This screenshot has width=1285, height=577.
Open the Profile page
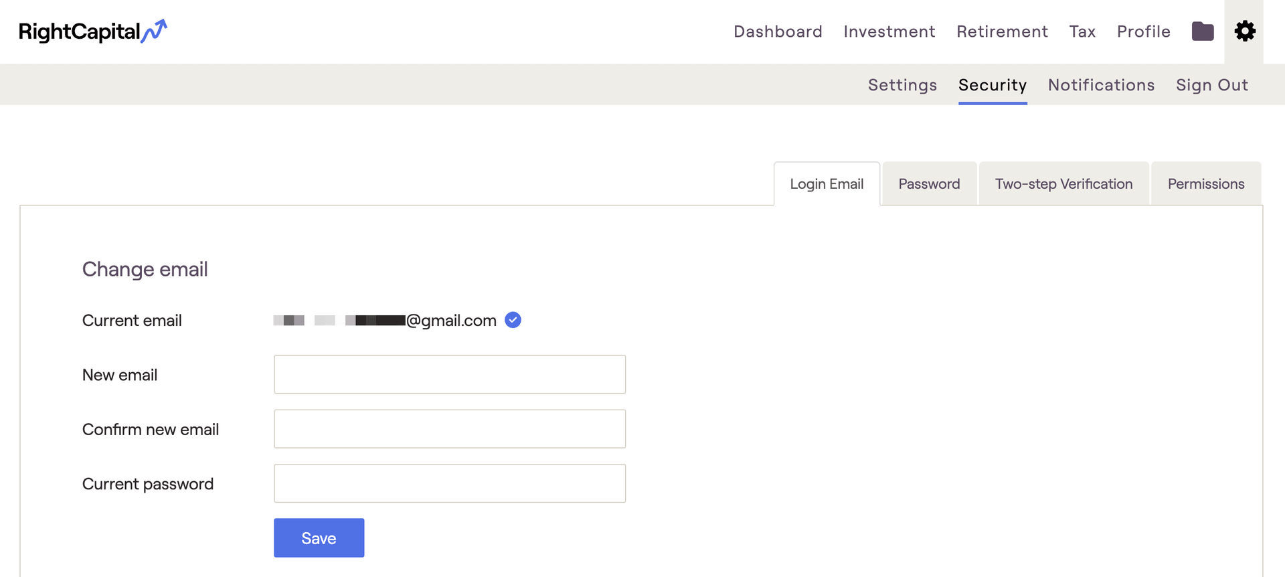tap(1143, 31)
